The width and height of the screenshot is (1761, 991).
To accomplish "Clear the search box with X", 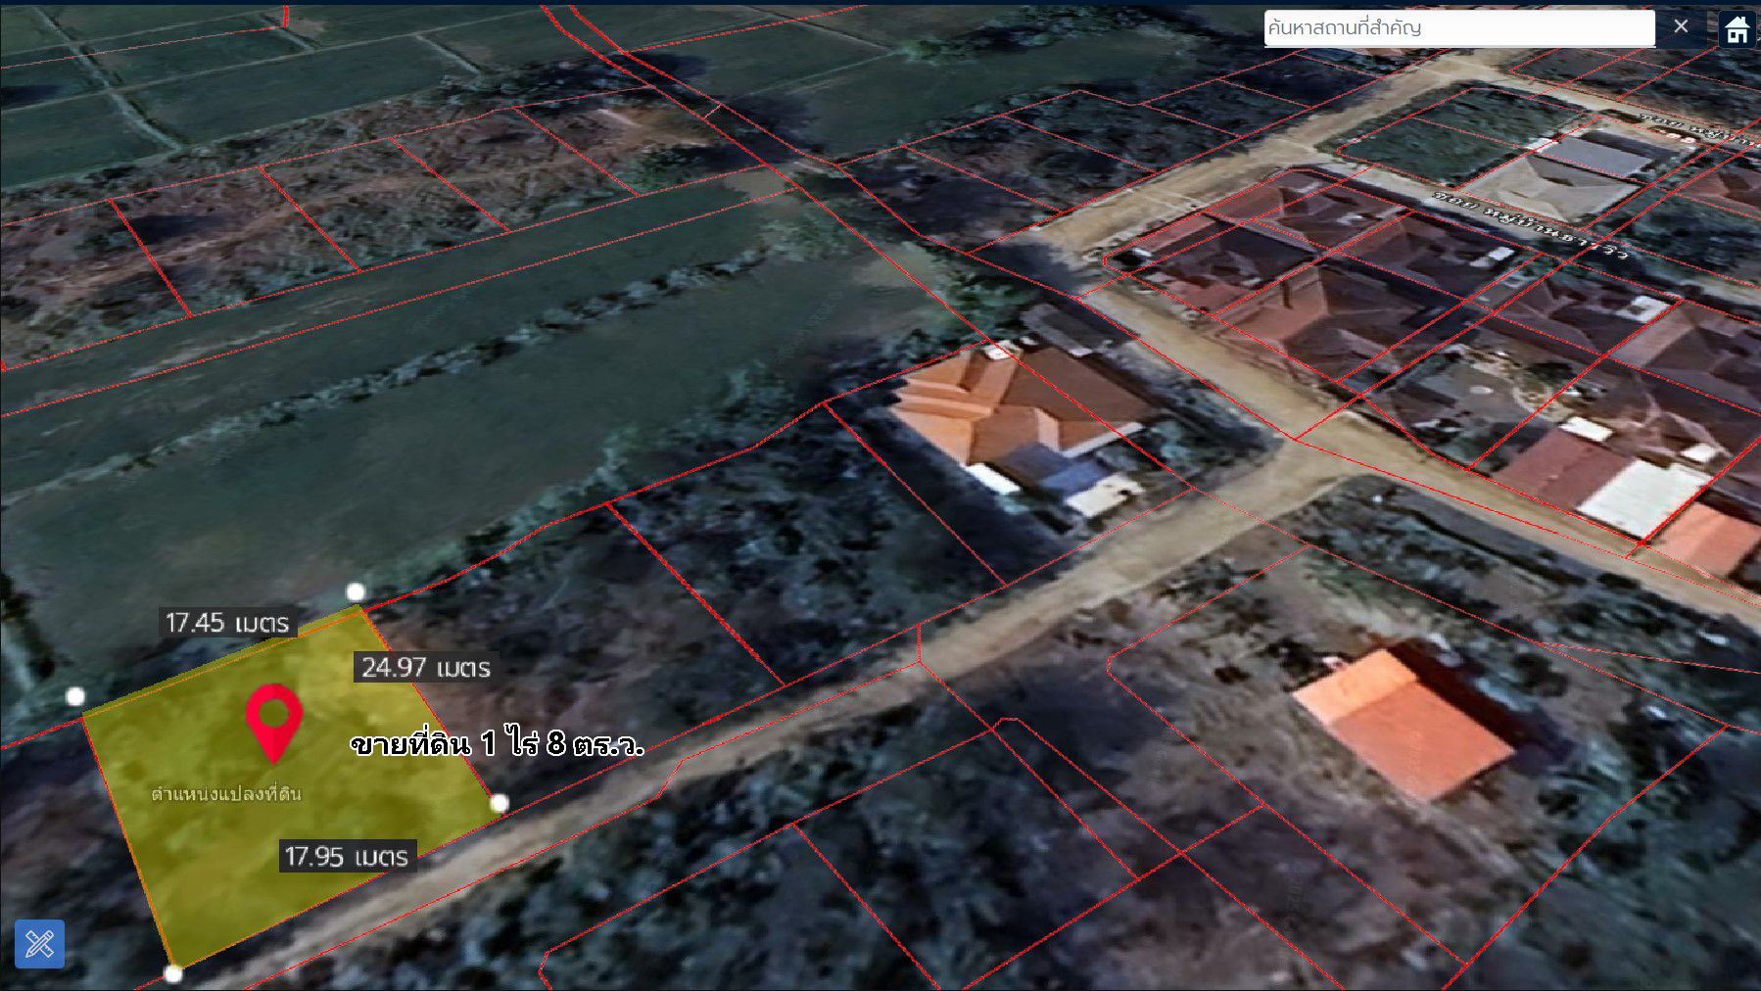I will pyautogui.click(x=1681, y=26).
